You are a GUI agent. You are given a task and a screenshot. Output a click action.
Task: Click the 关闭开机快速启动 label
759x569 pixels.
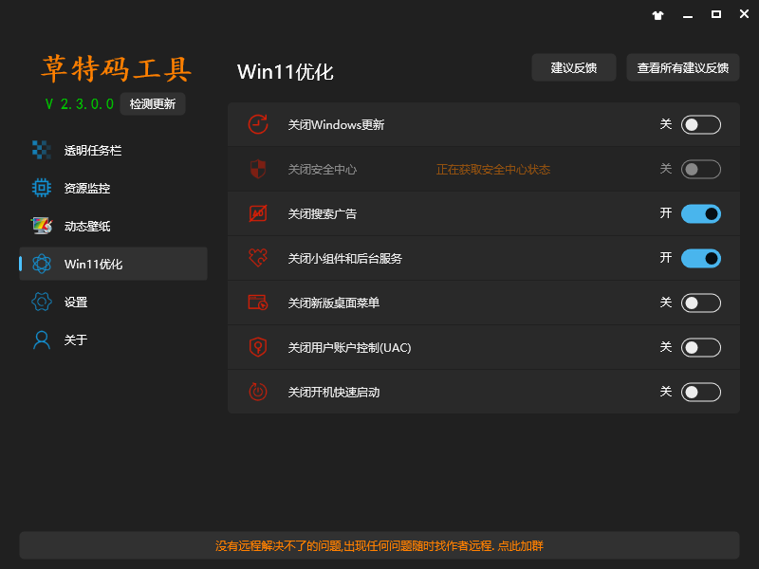click(334, 392)
